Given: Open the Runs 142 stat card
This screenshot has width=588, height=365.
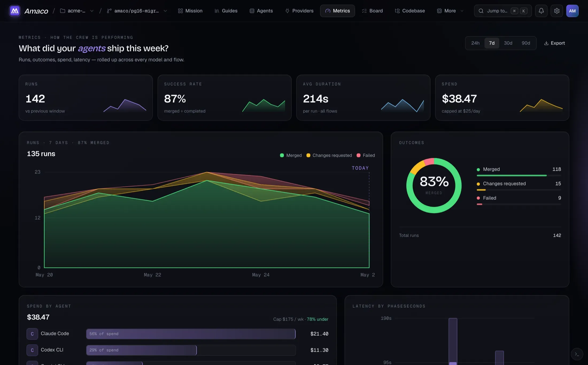Looking at the screenshot, I should tap(86, 98).
